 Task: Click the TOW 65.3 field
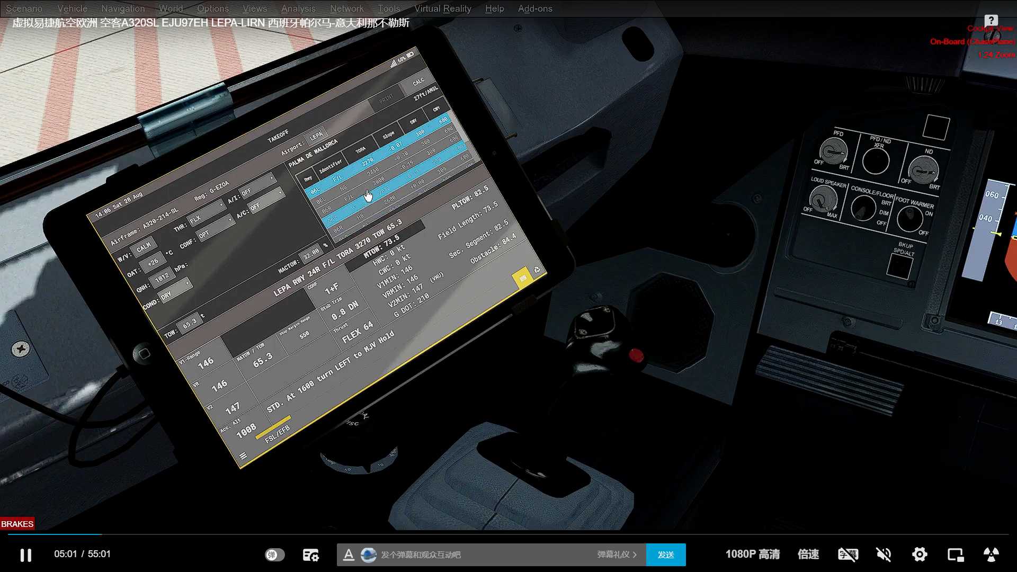click(190, 322)
